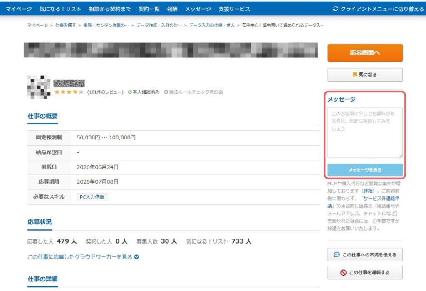This screenshot has width=426, height=291.
Task: Click the PC入力作業 skill tag
Action: [x=92, y=197]
